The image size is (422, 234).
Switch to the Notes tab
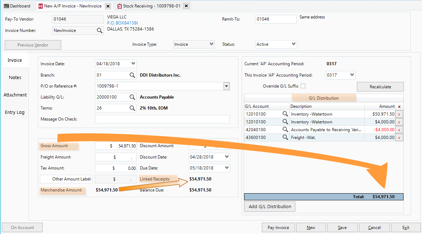[x=15, y=77]
